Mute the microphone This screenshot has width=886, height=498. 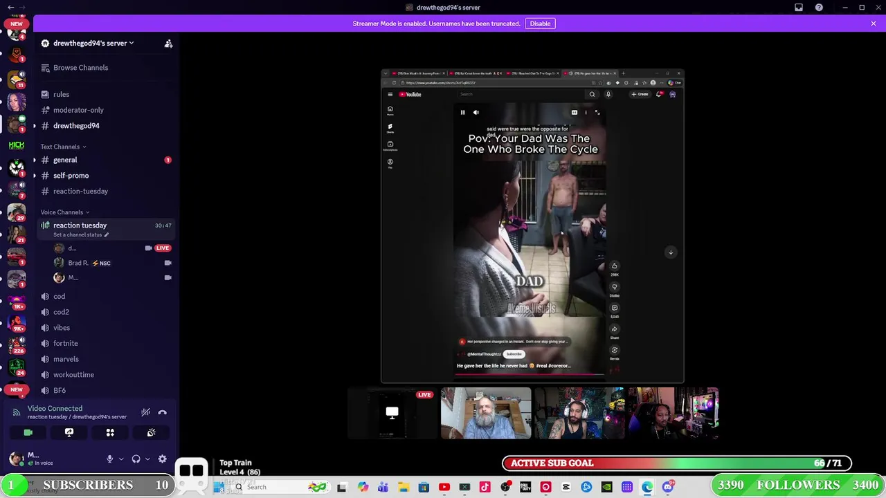109,459
